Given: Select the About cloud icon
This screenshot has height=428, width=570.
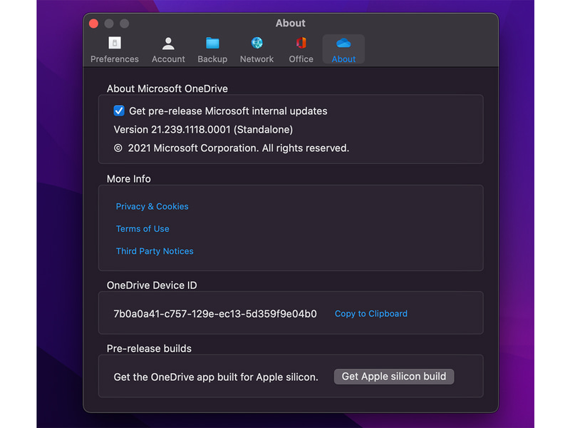Looking at the screenshot, I should [343, 44].
